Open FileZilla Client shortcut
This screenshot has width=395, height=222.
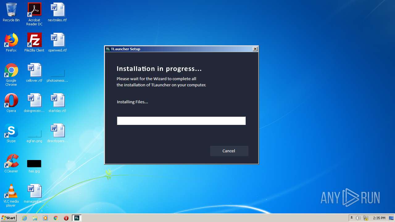[34, 43]
